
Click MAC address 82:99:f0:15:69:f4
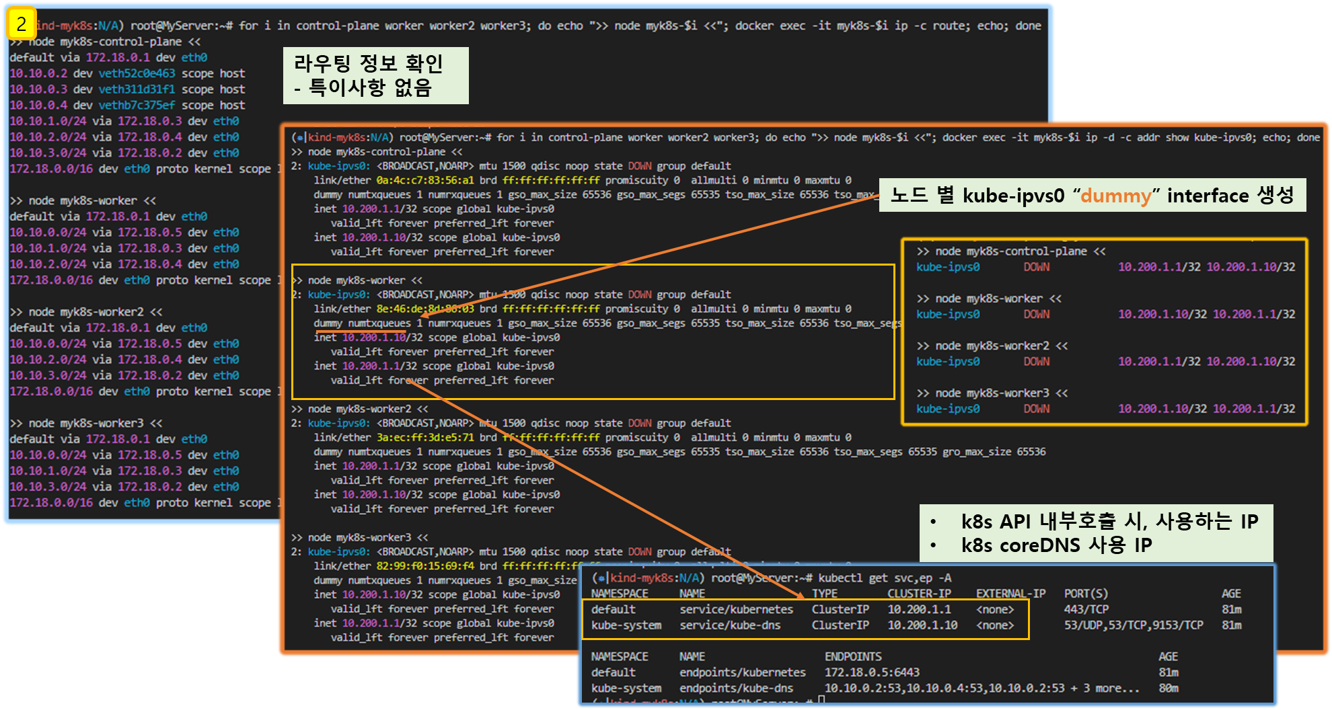click(425, 565)
